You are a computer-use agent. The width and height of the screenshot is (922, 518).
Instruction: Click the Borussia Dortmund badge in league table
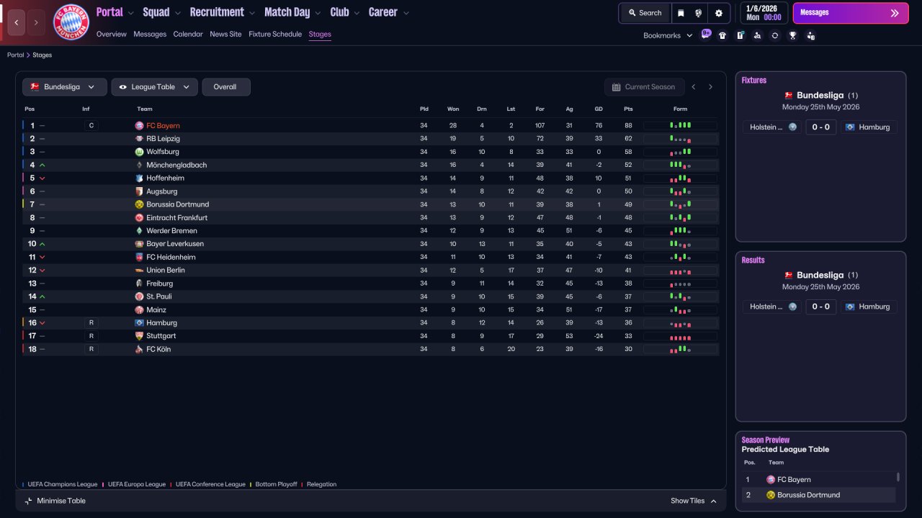click(139, 204)
